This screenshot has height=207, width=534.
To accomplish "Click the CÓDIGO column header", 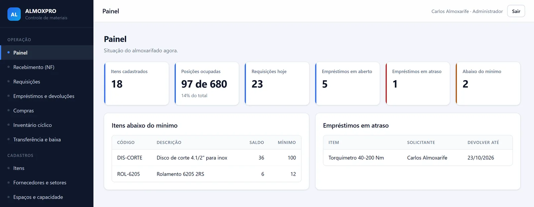I will pos(126,142).
